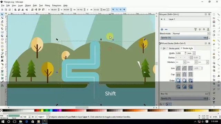Select the Star and polygon tool

tap(2, 43)
